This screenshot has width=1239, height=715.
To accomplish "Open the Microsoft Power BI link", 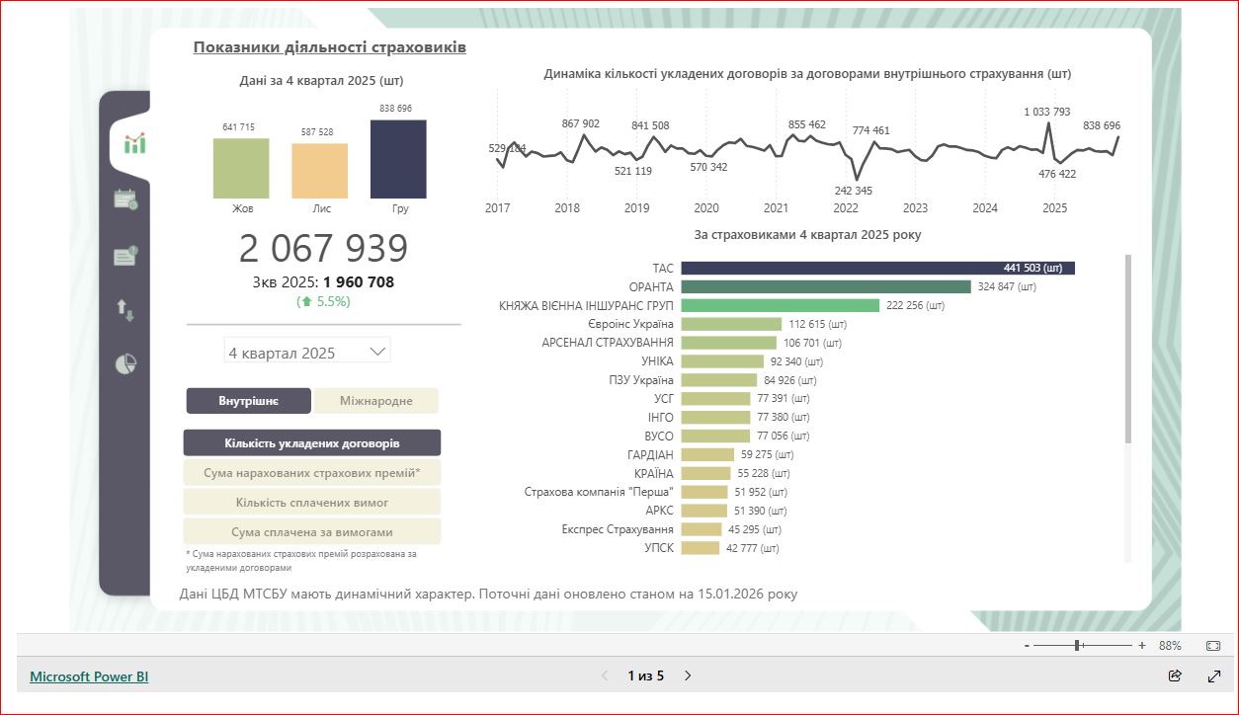I will 89,676.
